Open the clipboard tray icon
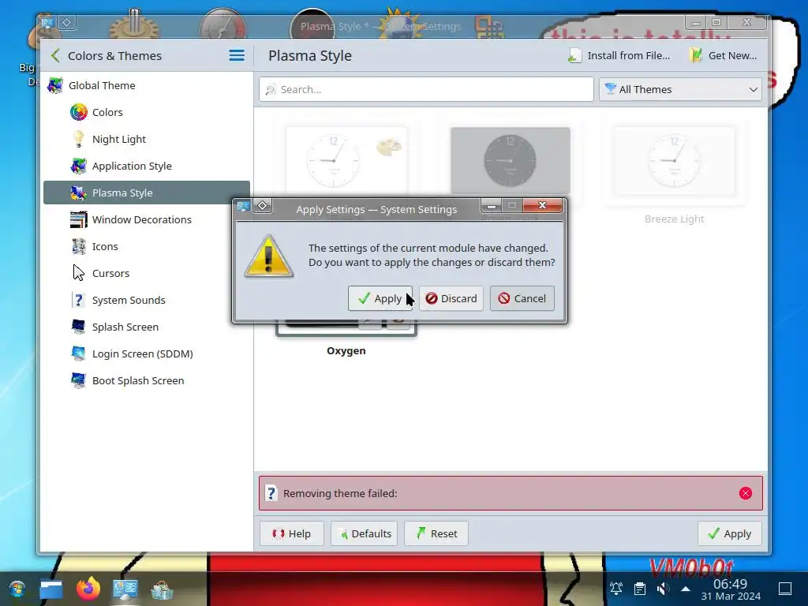Screen dimensions: 808x606 coord(639,588)
